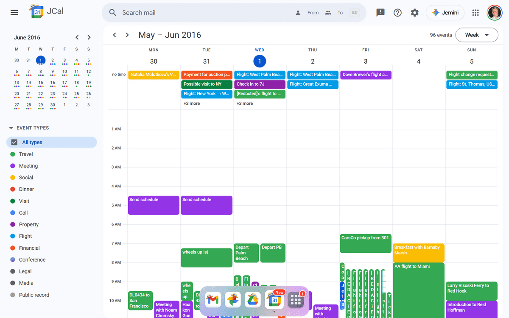Go to next month in mini calendar
This screenshot has width=509, height=318.
click(x=89, y=38)
